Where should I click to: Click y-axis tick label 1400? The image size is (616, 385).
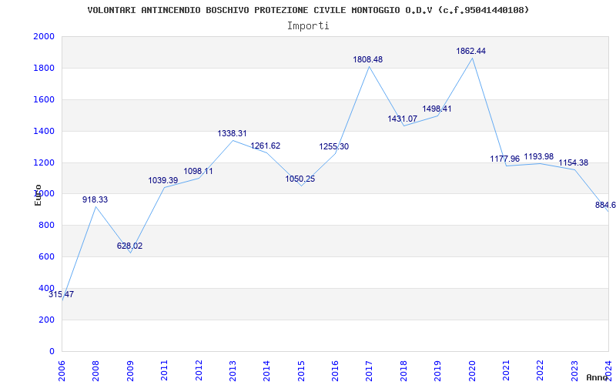click(x=44, y=131)
